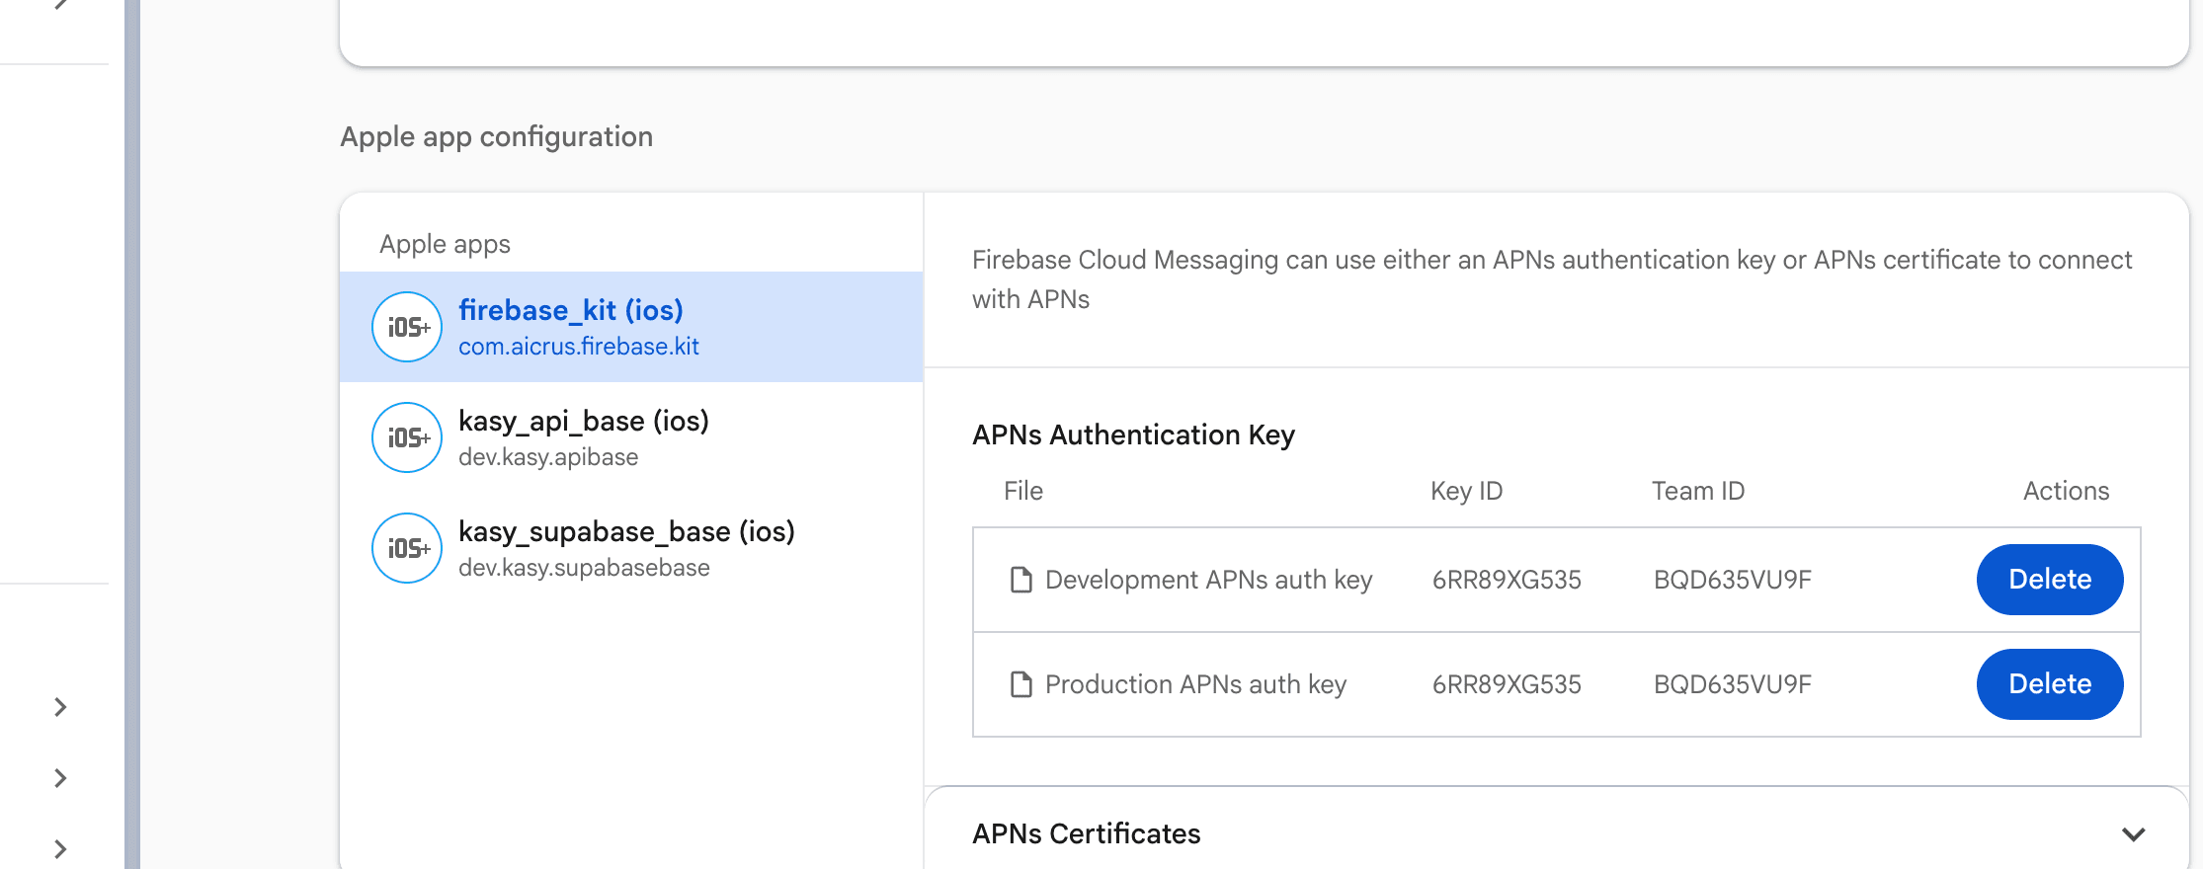This screenshot has height=869, width=2203.
Task: Click the Firebase Cloud Messaging description text
Action: coord(1552,279)
